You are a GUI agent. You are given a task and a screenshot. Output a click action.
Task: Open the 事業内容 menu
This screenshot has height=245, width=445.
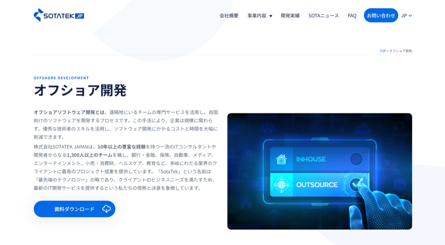coord(257,16)
